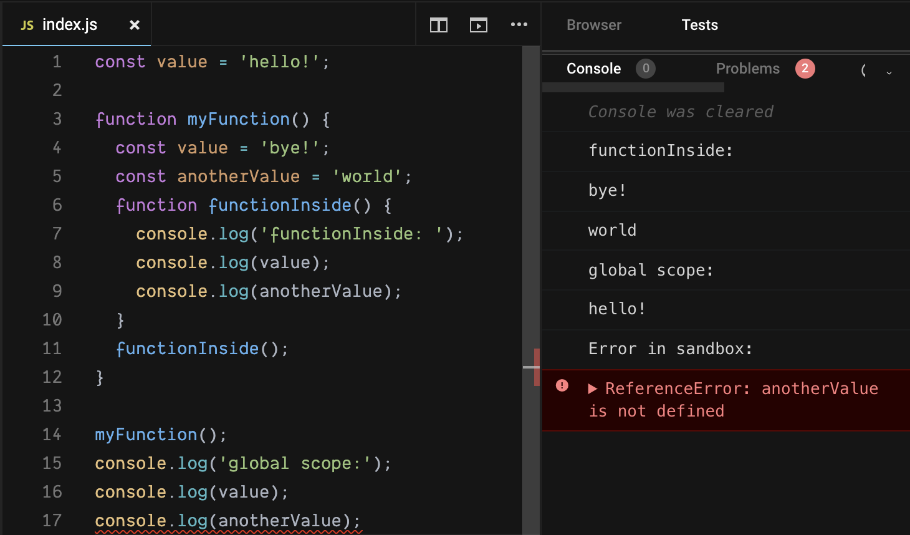Click console.log(value) on line 16
The height and width of the screenshot is (535, 910).
pos(192,492)
